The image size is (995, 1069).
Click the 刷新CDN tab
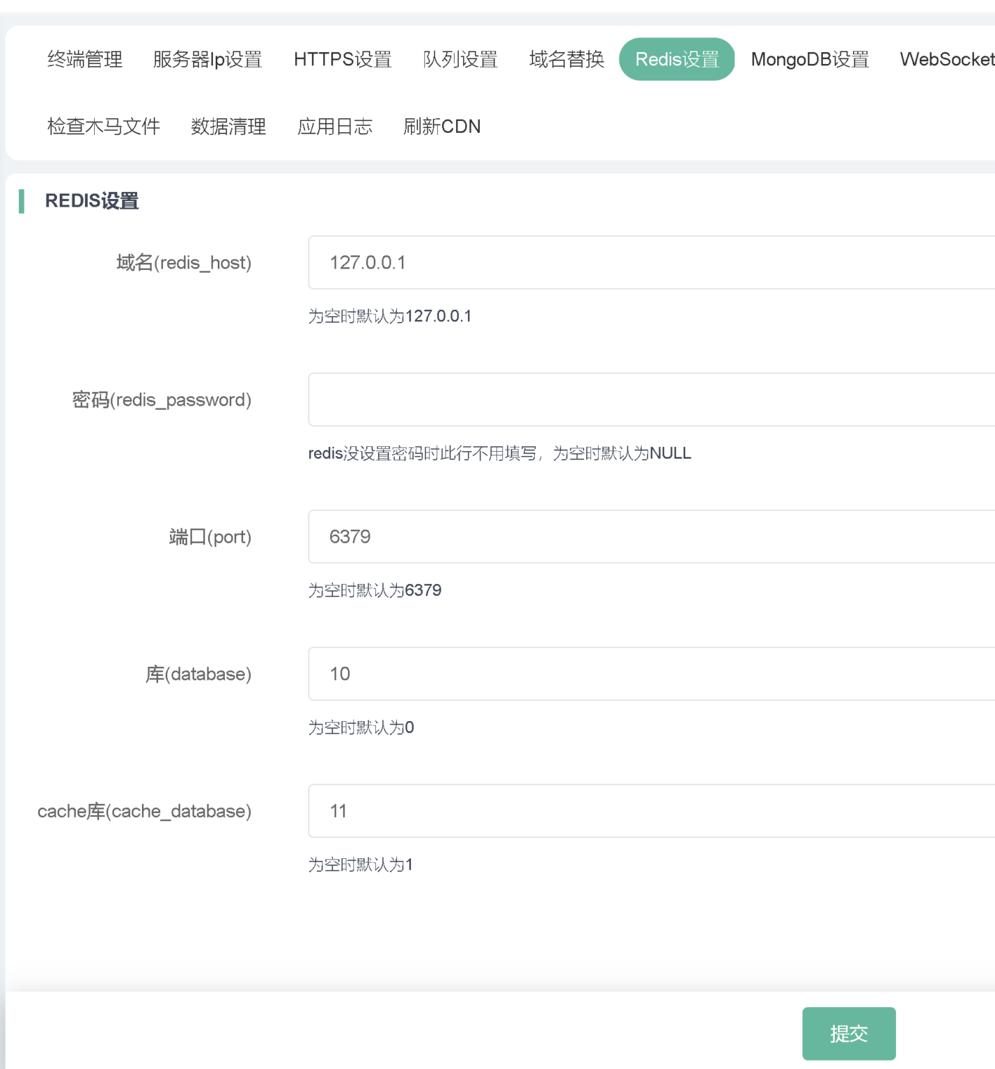[x=442, y=127]
